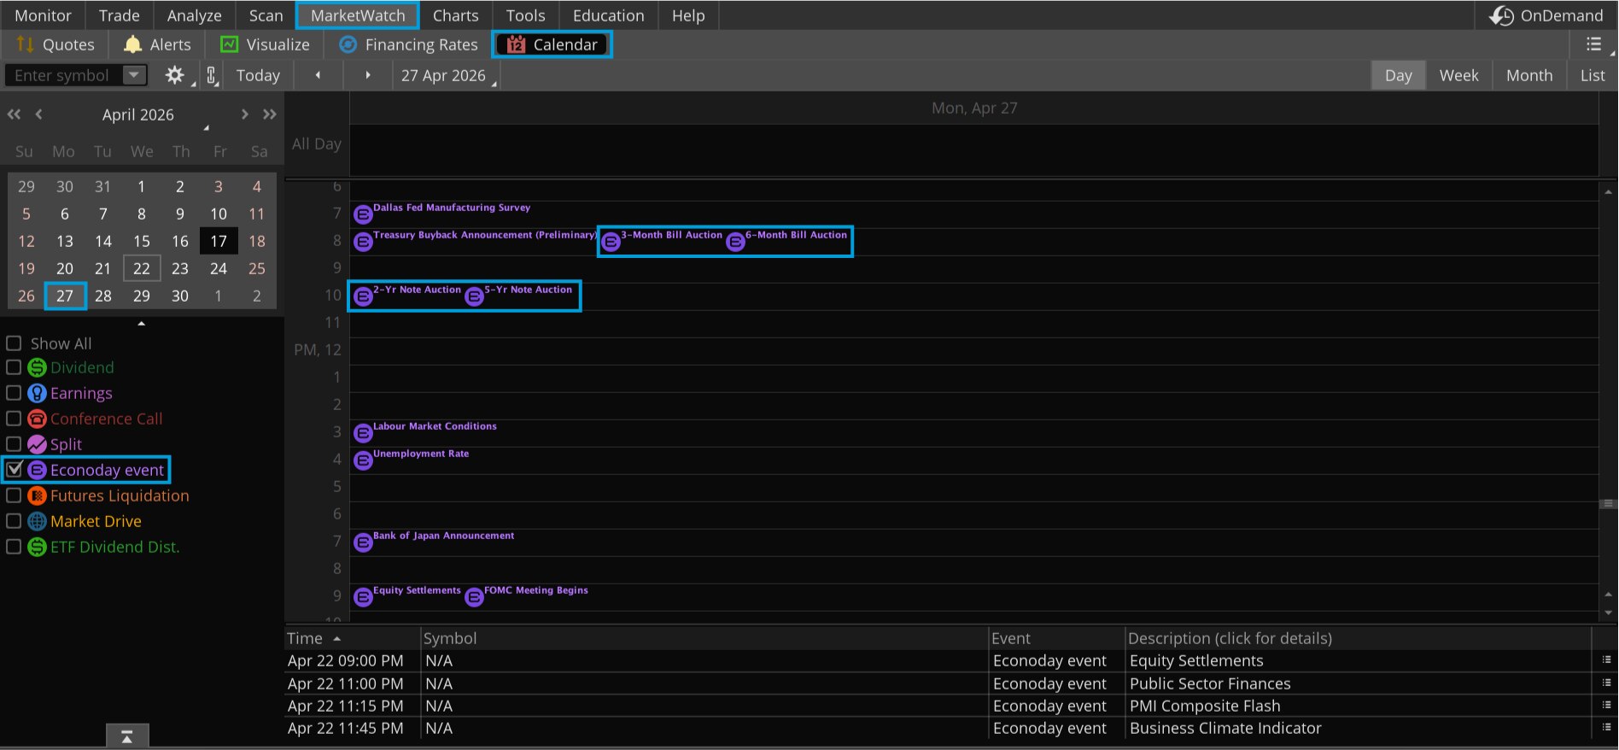Screen dimensions: 1619x750
Task: Click 6-Month Bill Auction event icon
Action: [735, 242]
